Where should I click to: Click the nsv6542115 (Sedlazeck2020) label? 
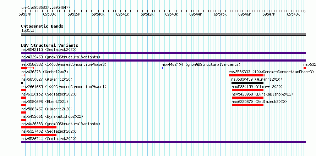coord(49,50)
